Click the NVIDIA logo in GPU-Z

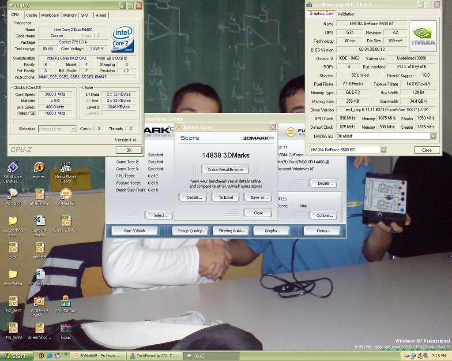(423, 36)
